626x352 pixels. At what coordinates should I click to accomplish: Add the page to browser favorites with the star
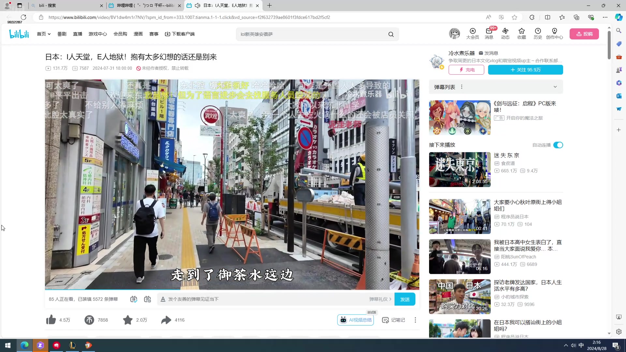pyautogui.click(x=514, y=17)
